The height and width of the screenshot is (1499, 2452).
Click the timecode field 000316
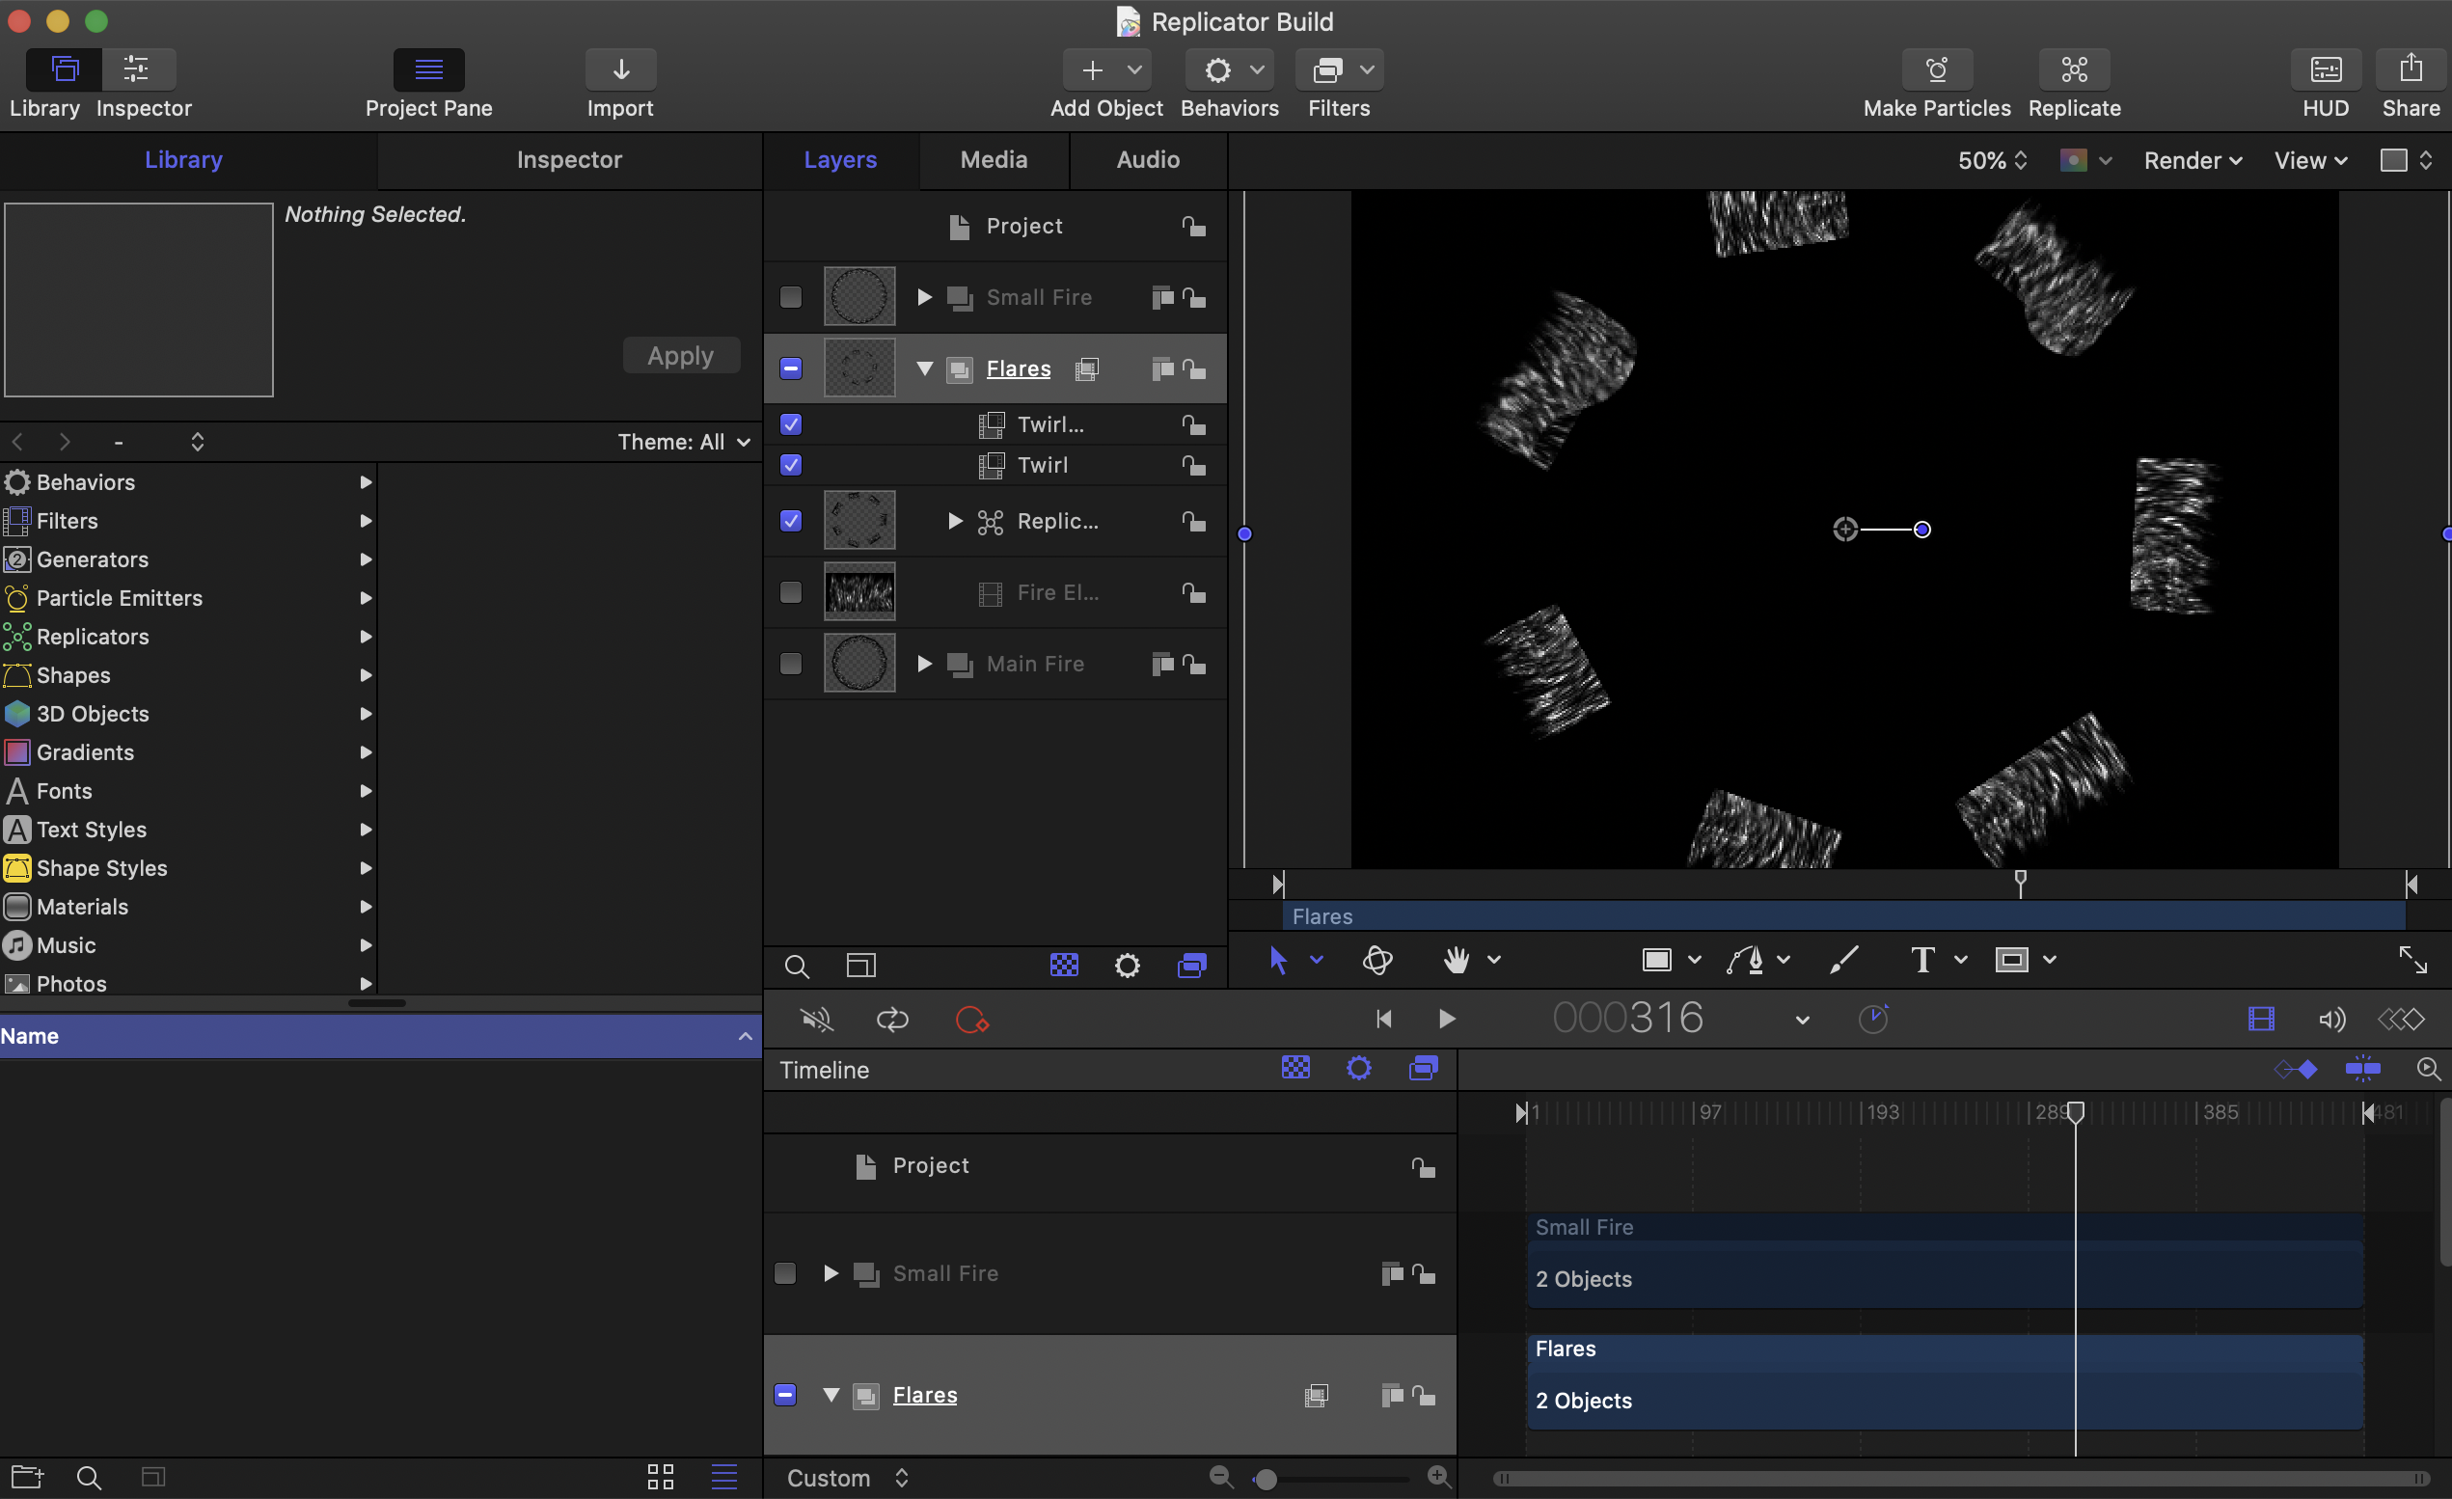click(1628, 1019)
